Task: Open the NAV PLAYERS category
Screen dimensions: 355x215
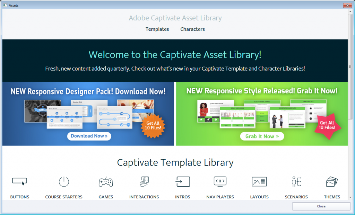Action: (x=220, y=181)
